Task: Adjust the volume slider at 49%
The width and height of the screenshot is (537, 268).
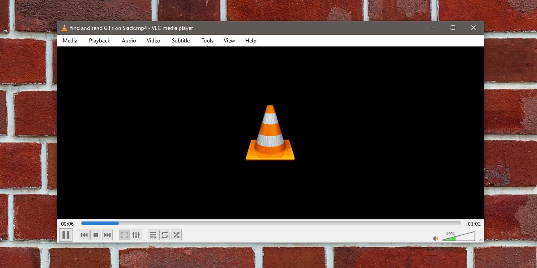Action: coord(459,236)
